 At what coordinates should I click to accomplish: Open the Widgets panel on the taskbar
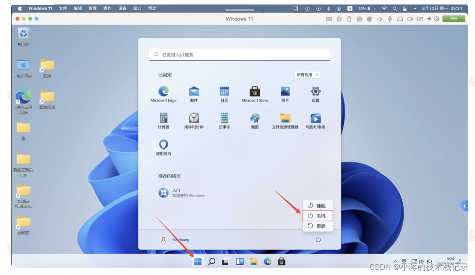coord(240,261)
